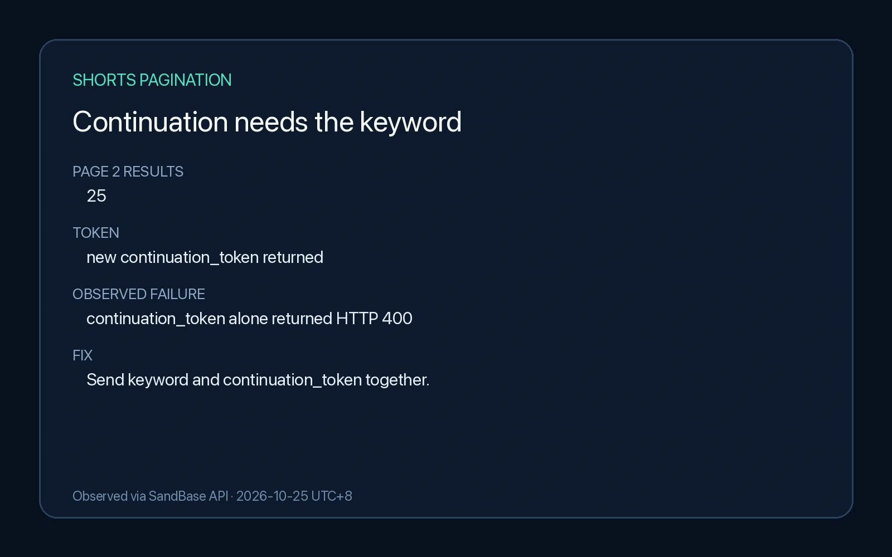Click the word Send in the fix line
The height and width of the screenshot is (557, 892).
point(105,380)
